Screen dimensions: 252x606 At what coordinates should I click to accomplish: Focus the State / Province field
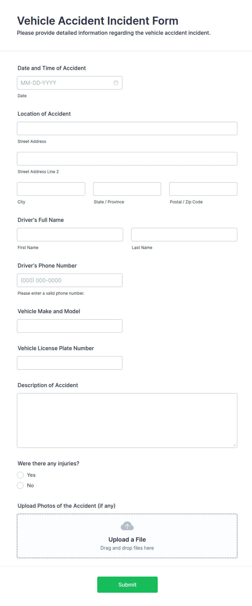[x=127, y=189]
